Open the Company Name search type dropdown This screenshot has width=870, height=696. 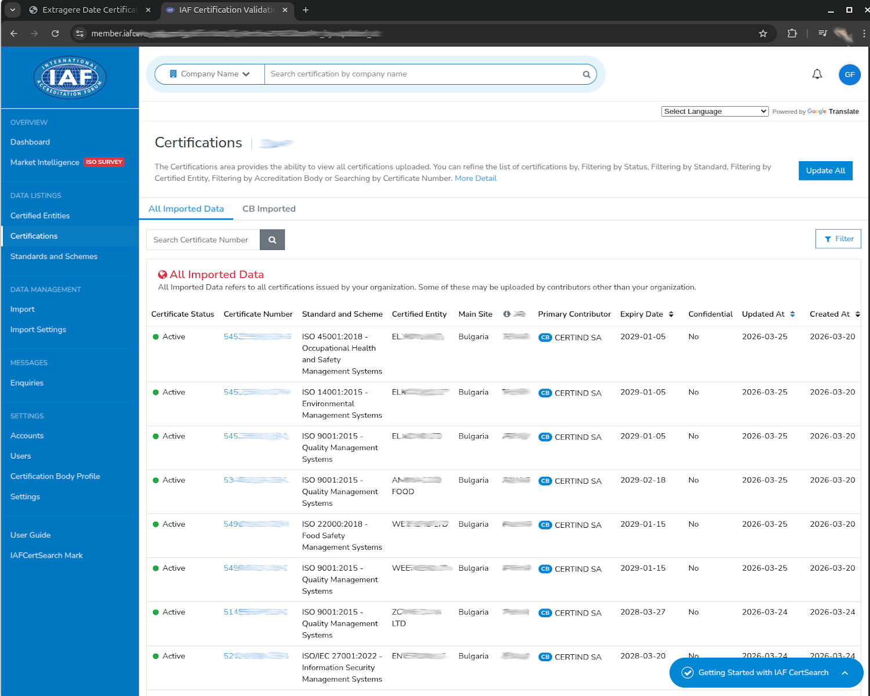tap(210, 74)
